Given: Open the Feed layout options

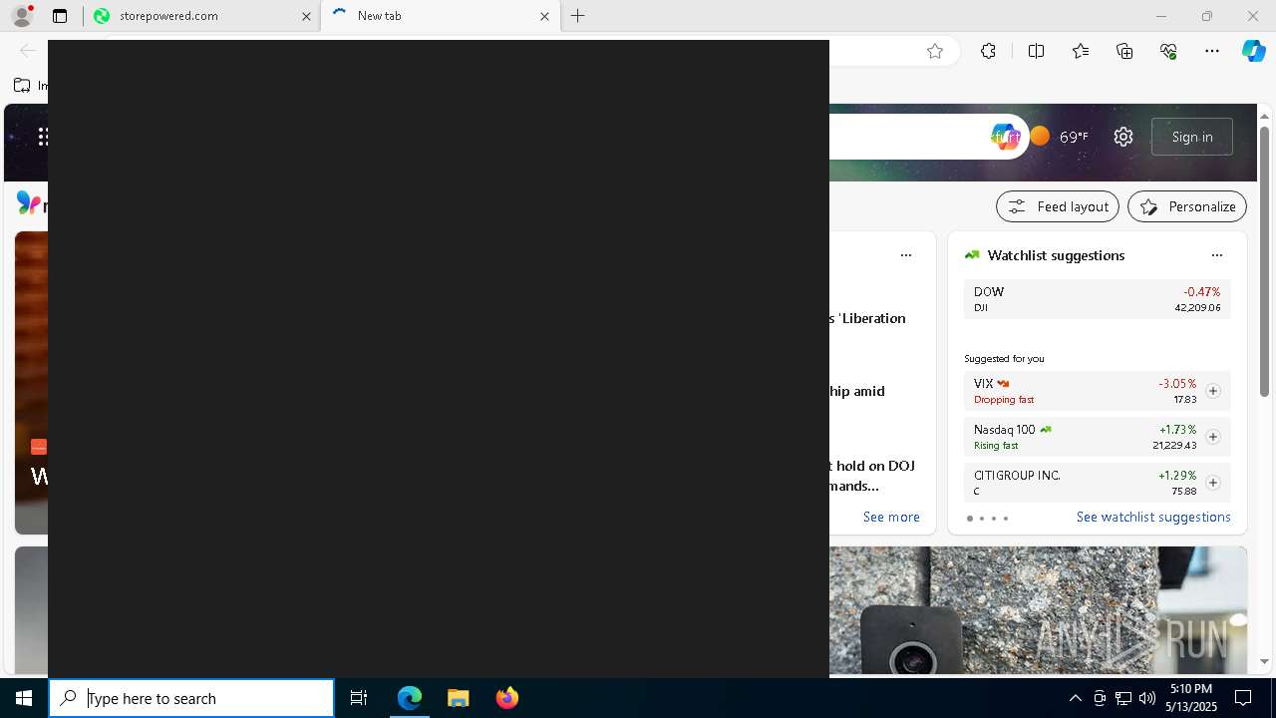Looking at the screenshot, I should pos(1058,206).
